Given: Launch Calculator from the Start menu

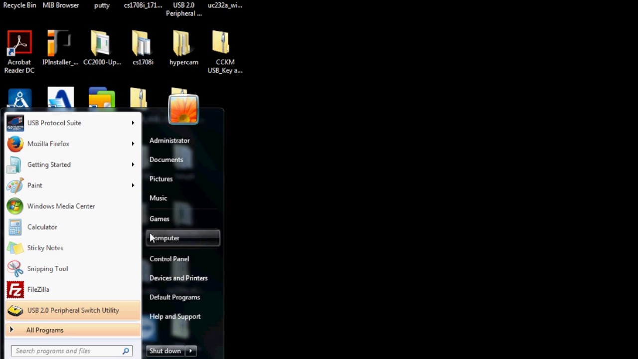Looking at the screenshot, I should pyautogui.click(x=42, y=227).
